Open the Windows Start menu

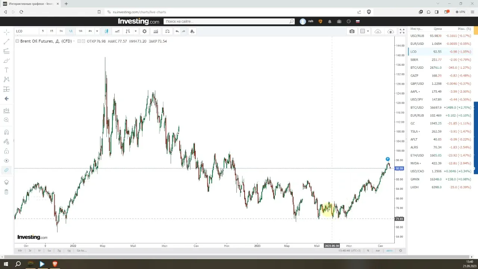coord(6,264)
